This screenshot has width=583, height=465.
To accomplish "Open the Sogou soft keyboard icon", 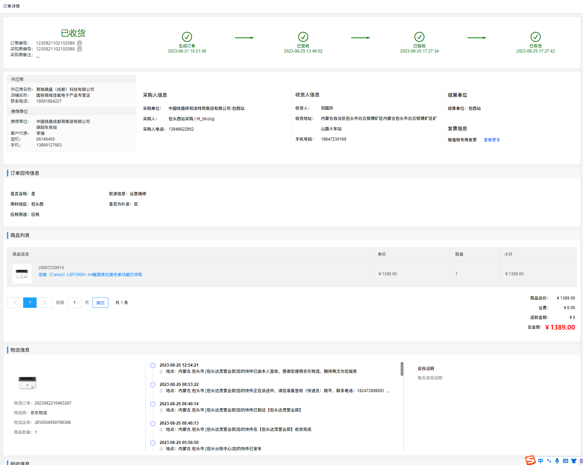I will coord(565,461).
